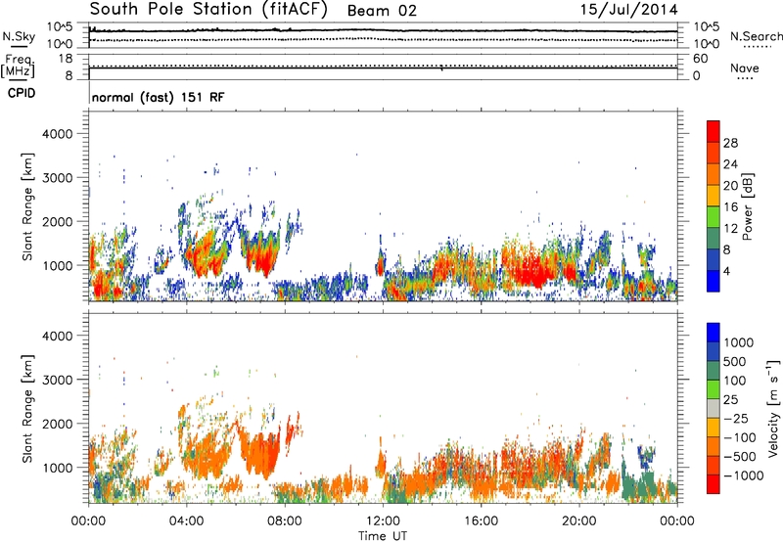Click the 'Beam 02' label

pyautogui.click(x=382, y=11)
